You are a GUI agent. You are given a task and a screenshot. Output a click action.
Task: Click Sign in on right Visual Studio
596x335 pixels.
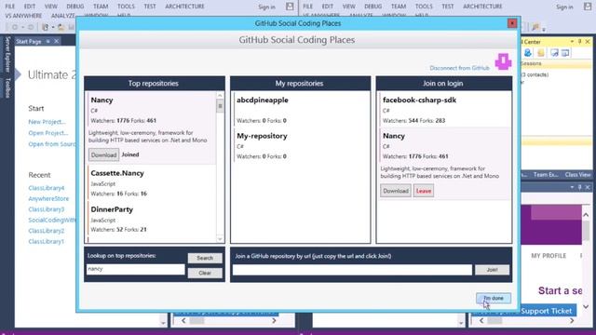pyautogui.click(x=564, y=7)
